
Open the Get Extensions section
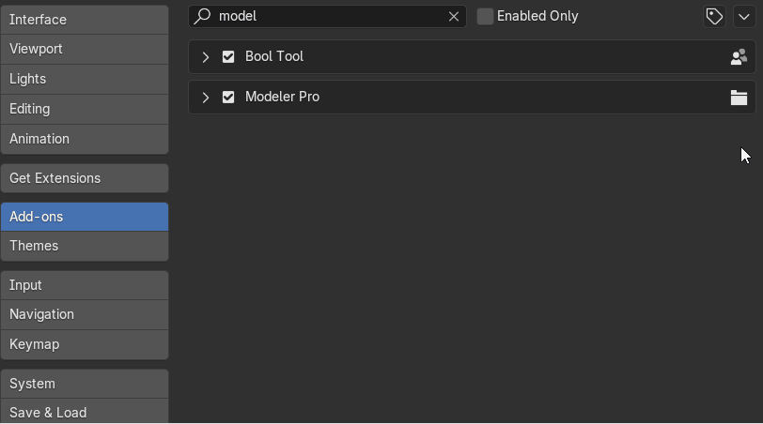(85, 178)
